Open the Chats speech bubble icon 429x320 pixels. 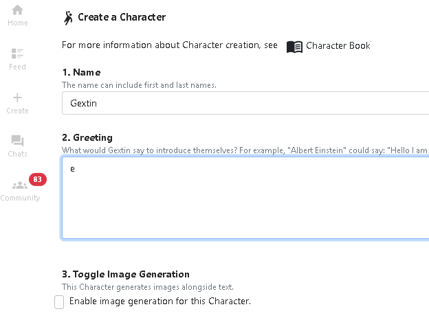tap(17, 141)
